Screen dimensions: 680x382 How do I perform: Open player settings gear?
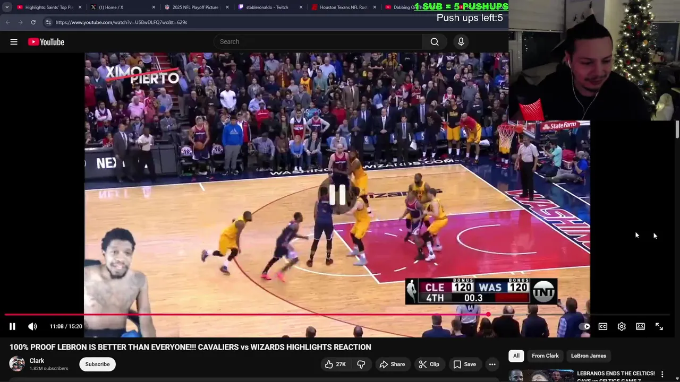coord(622,326)
